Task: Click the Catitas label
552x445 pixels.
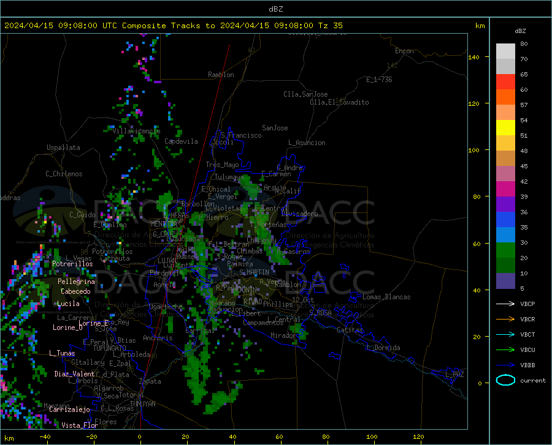Action: click(350, 330)
